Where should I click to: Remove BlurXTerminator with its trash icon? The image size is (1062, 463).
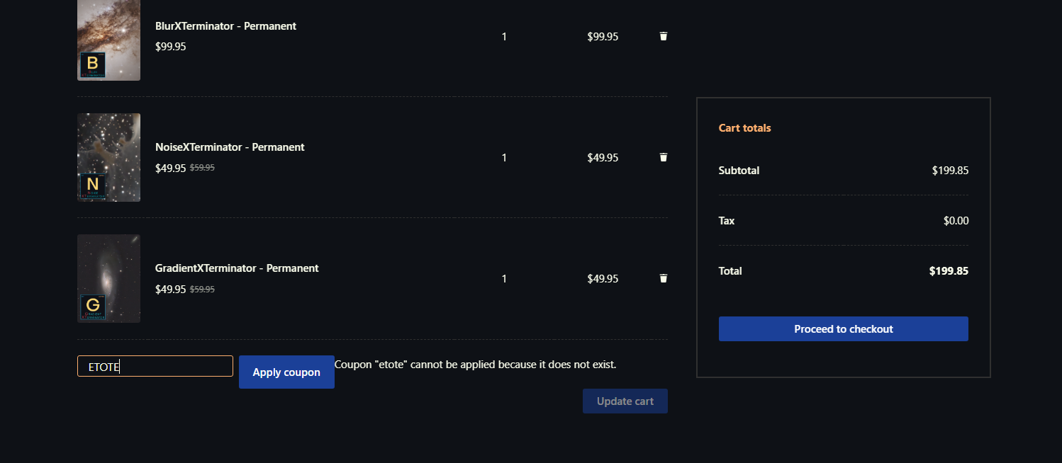(664, 36)
